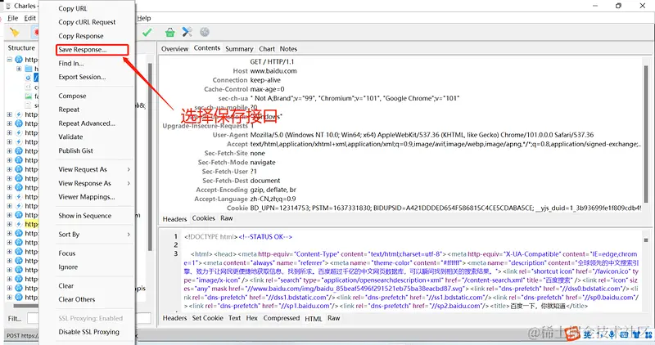
Task: Select response Text tab
Action: point(235,318)
